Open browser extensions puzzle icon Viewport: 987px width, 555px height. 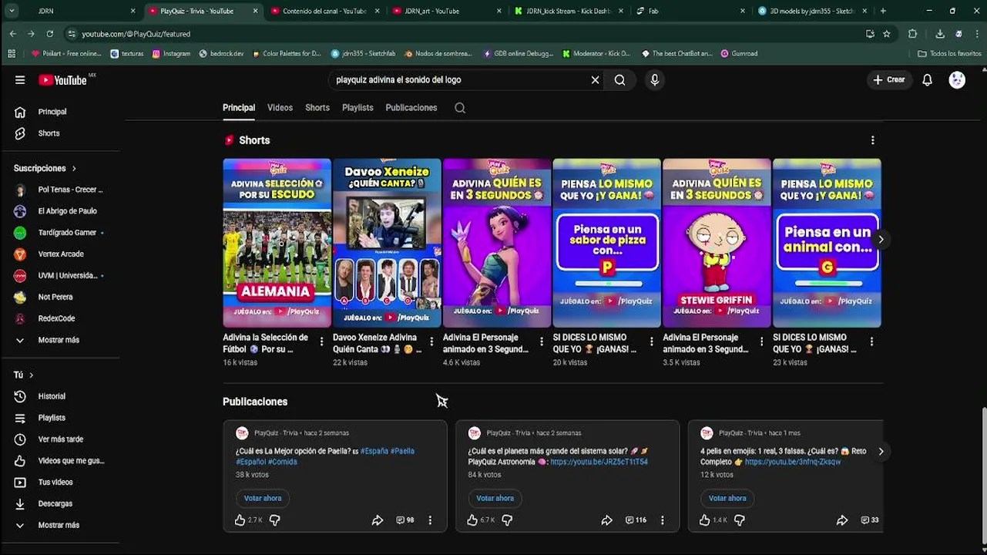[913, 34]
